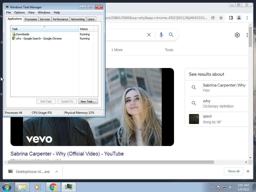256x192 pixels.
Task: Open the View menu in Task Manager
Action: point(31,12)
